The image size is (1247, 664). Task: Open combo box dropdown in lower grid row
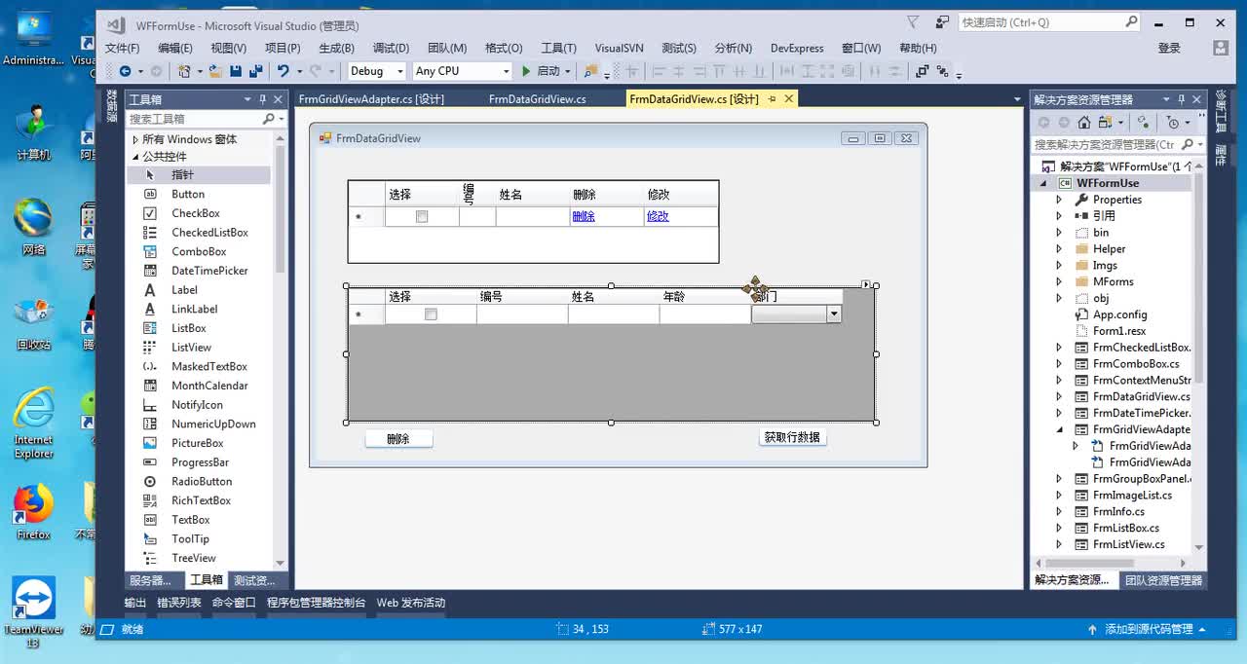pyautogui.click(x=833, y=314)
